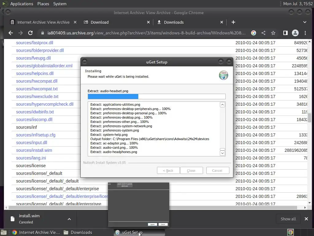Screen dimensions: 314x236
Task: Open sources/inf/setup.cfg link
Action: click(36, 135)
